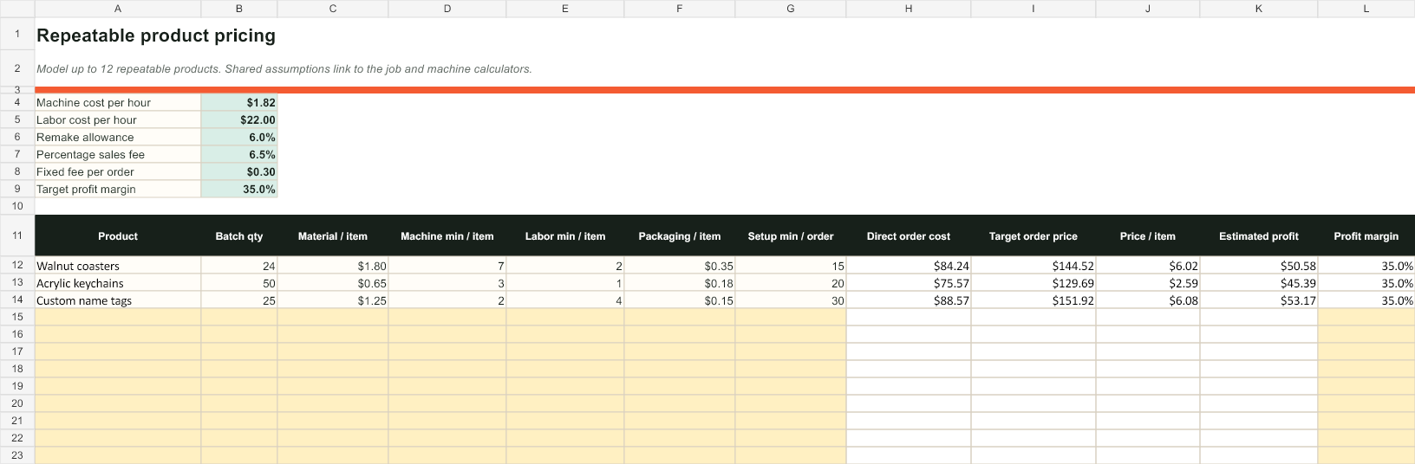Screen dimensions: 1415x464
Task: Click the 'Labor cost per hour' label
Action: [x=118, y=119]
